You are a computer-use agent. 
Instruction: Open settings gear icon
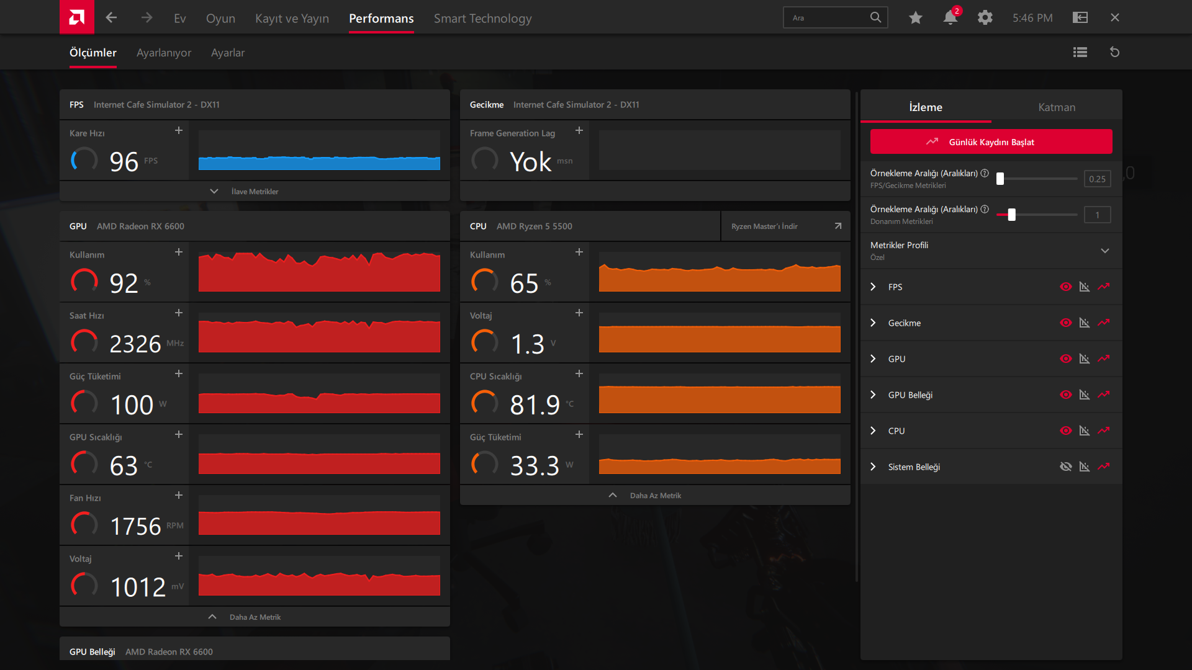985,18
